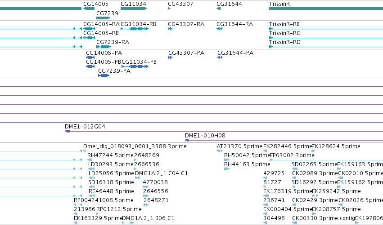The height and width of the screenshot is (225, 383).
Task: Click protein CG14005-PA label
Action: [104, 53]
